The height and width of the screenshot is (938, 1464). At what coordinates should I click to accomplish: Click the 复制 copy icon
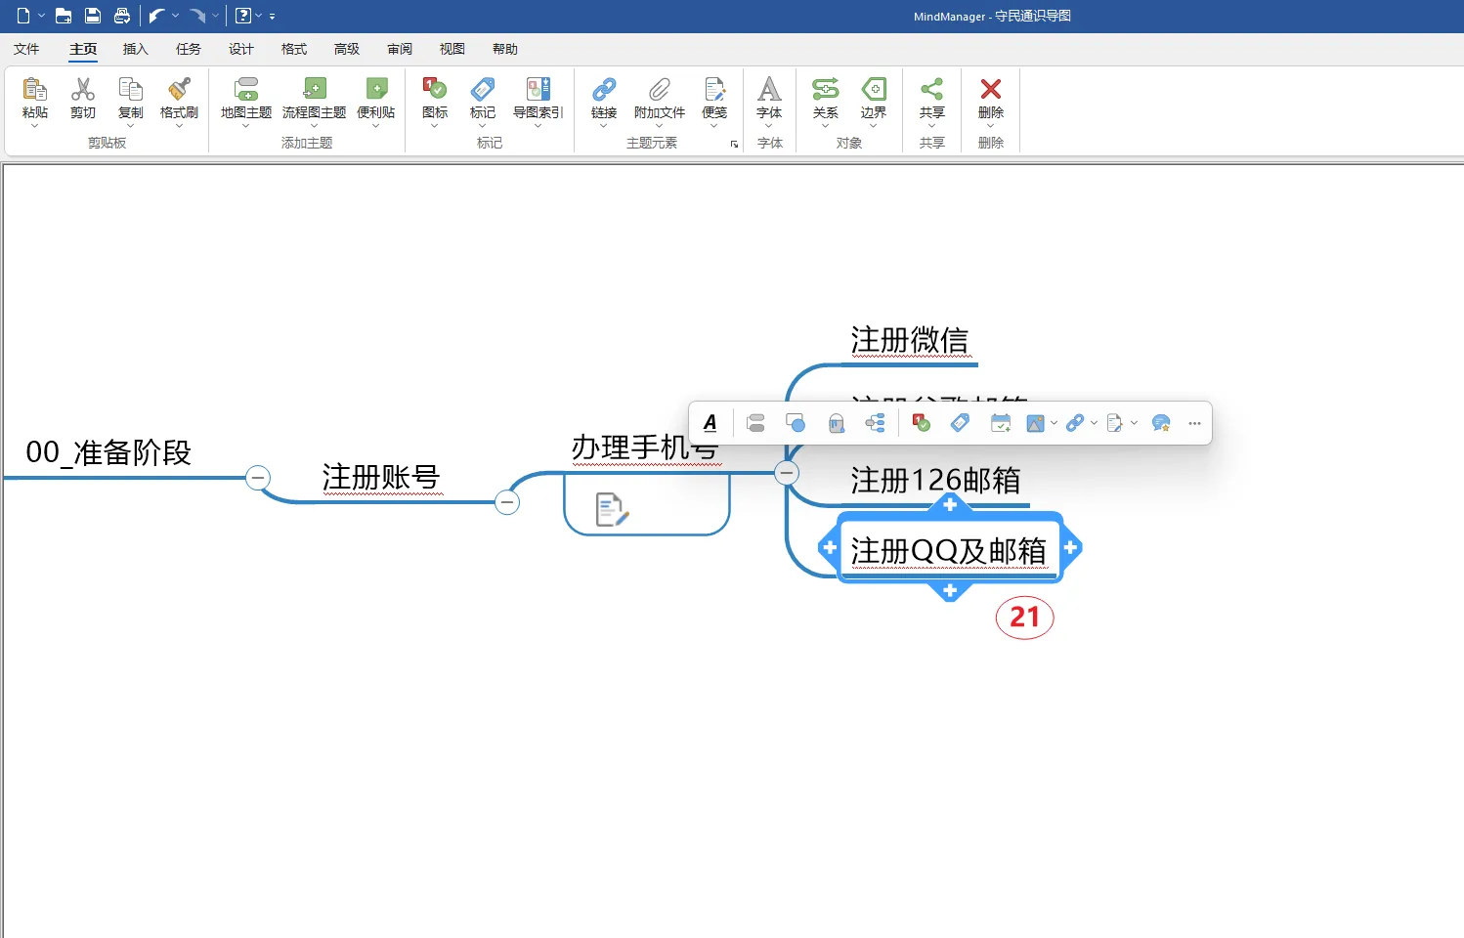(130, 89)
